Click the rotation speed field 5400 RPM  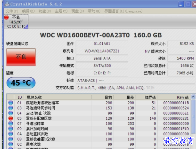tap(181, 58)
